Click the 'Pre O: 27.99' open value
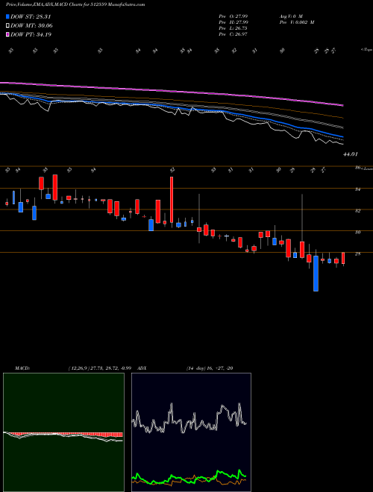 point(233,16)
